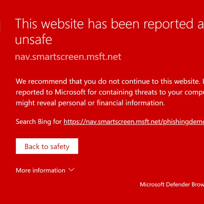Viewport: 204px width, 204px height.
Task: Open the nav.smartscreen.msft.net/phishingdemo Bing search link
Action: point(134,122)
